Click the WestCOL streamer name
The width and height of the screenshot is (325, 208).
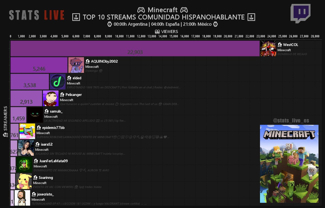pos(291,45)
